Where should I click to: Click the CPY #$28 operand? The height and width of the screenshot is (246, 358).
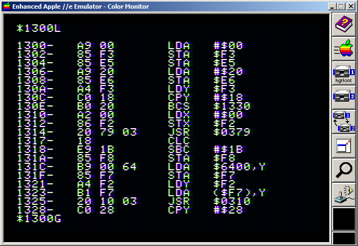(x=228, y=210)
